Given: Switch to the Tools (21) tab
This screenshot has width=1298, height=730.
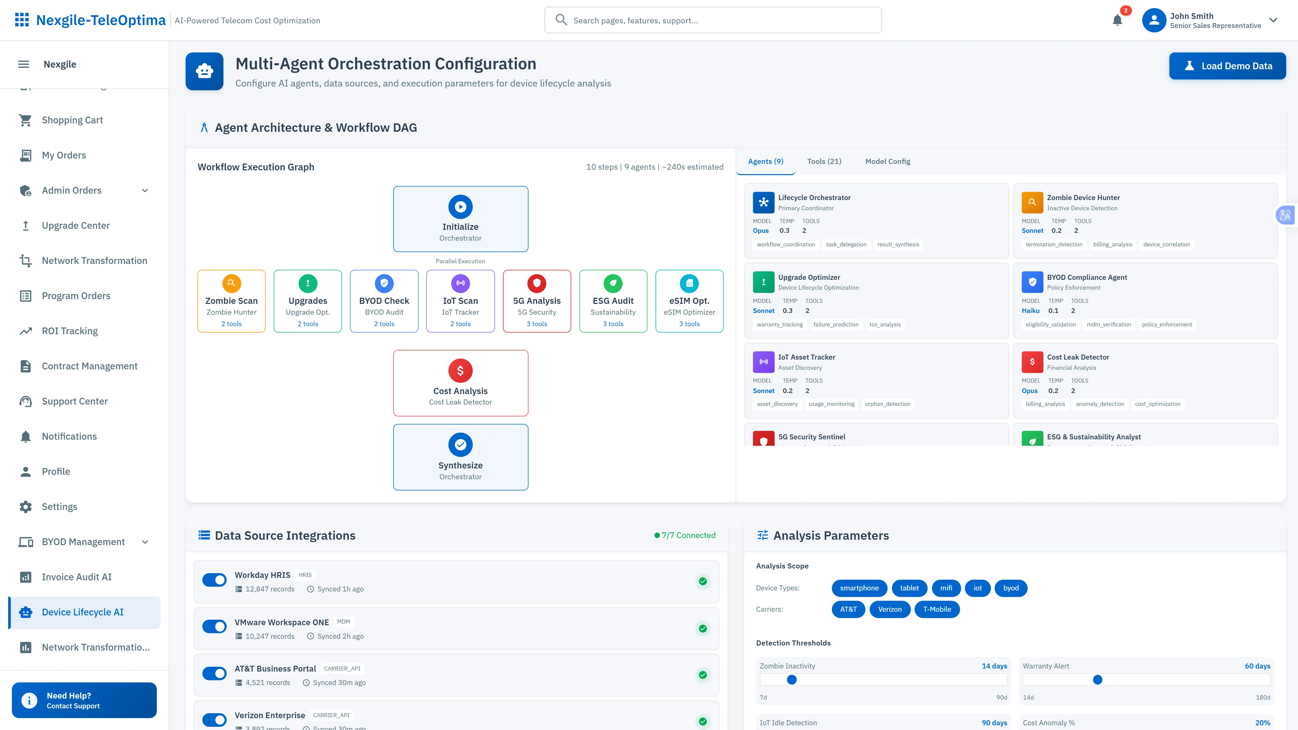Looking at the screenshot, I should coord(824,161).
